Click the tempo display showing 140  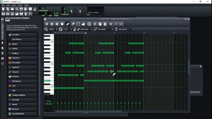tap(42, 8)
